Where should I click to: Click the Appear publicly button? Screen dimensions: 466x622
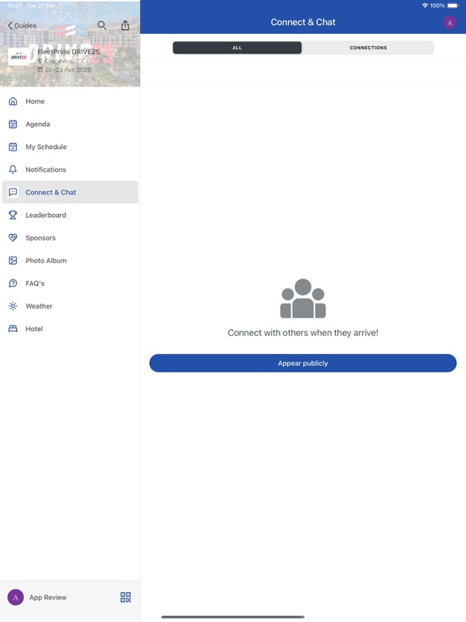pyautogui.click(x=303, y=363)
